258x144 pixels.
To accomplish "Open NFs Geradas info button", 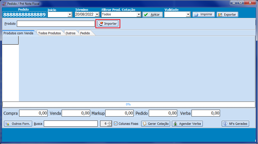I will (235, 124).
